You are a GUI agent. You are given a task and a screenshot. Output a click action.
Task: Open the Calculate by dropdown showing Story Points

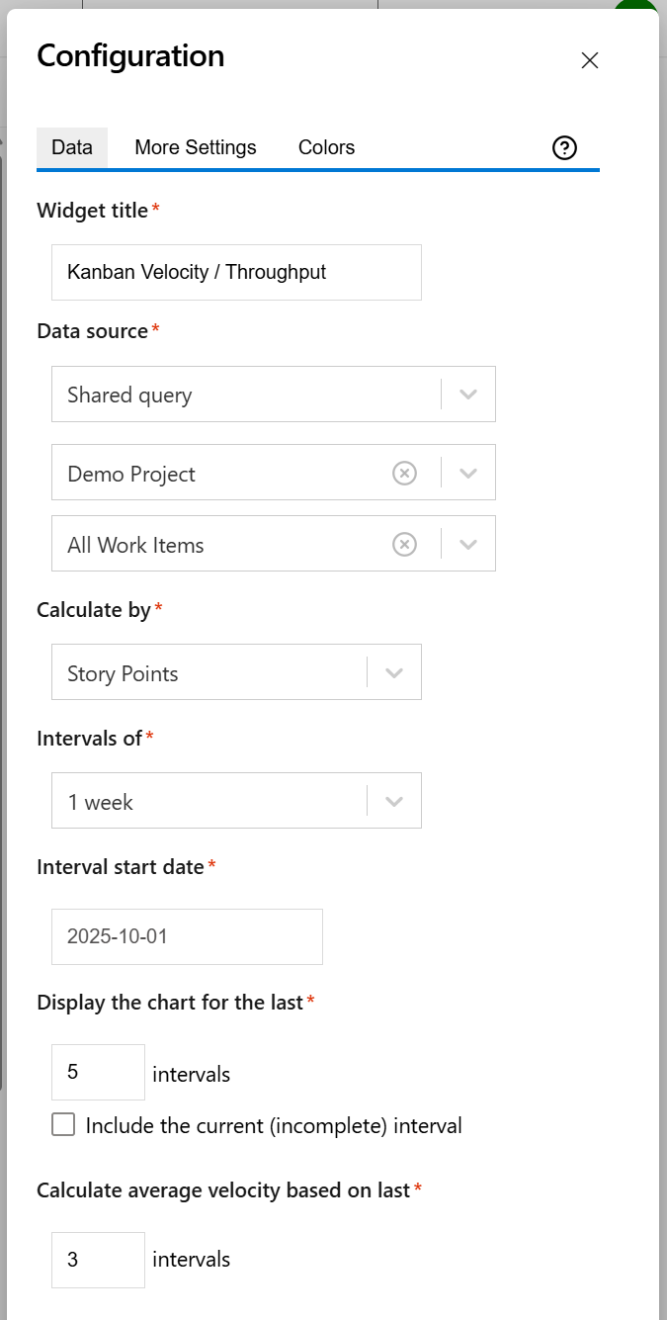(394, 671)
